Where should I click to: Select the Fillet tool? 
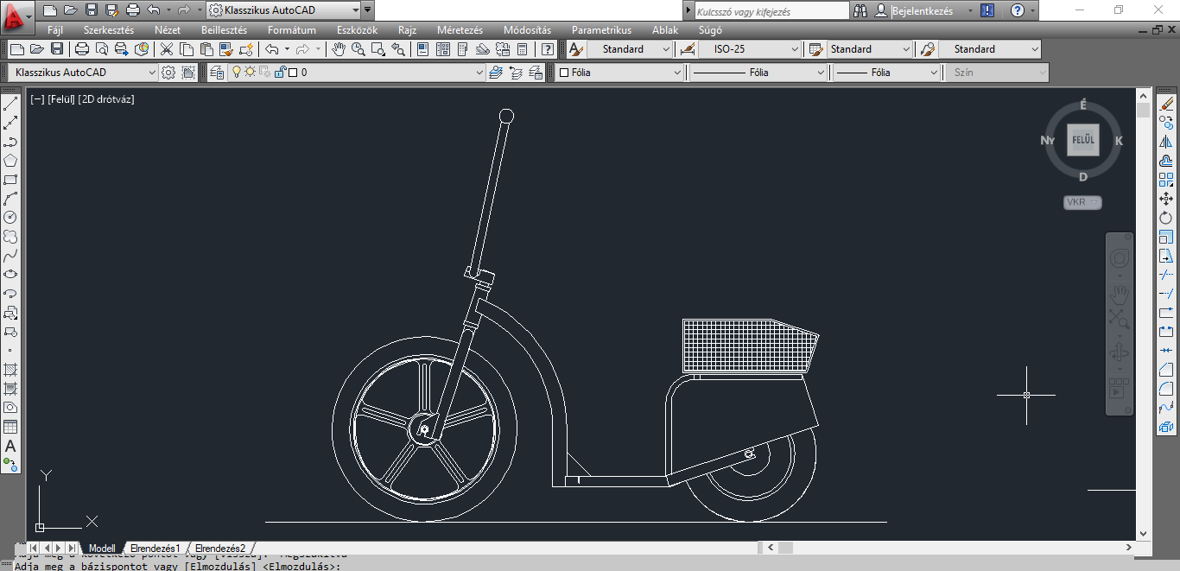coord(1166,389)
